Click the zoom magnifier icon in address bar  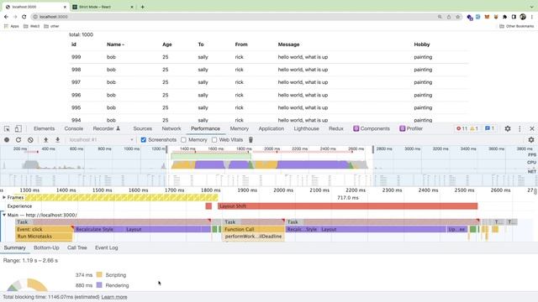(440, 17)
